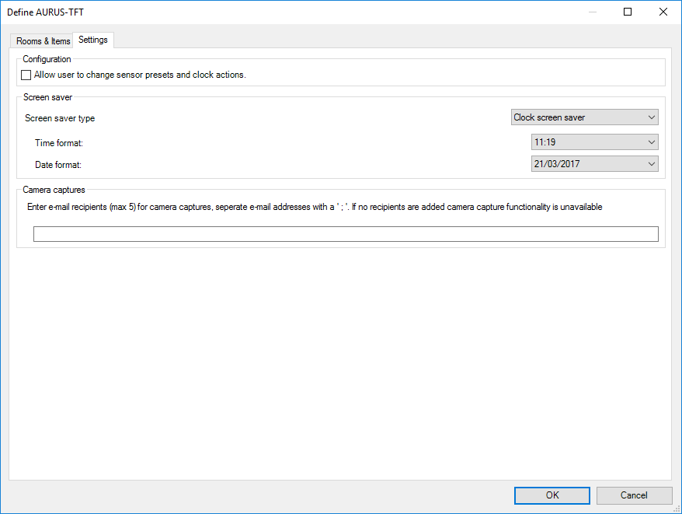This screenshot has height=514, width=682.
Task: Click the 'Configuration' group heading
Action: click(x=47, y=59)
